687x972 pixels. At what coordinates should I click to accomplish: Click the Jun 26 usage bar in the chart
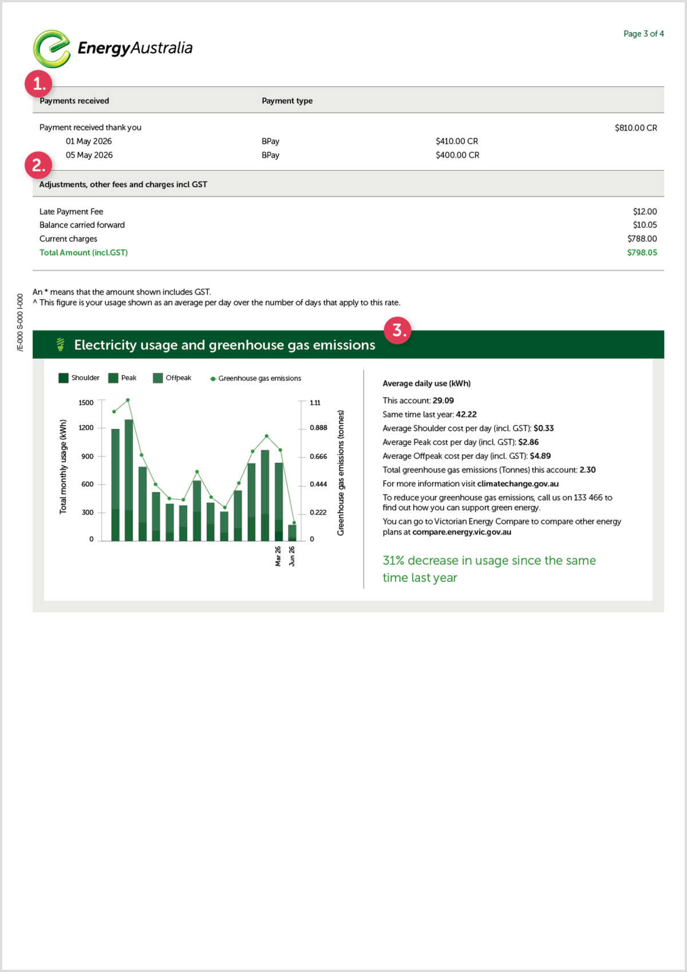(292, 533)
